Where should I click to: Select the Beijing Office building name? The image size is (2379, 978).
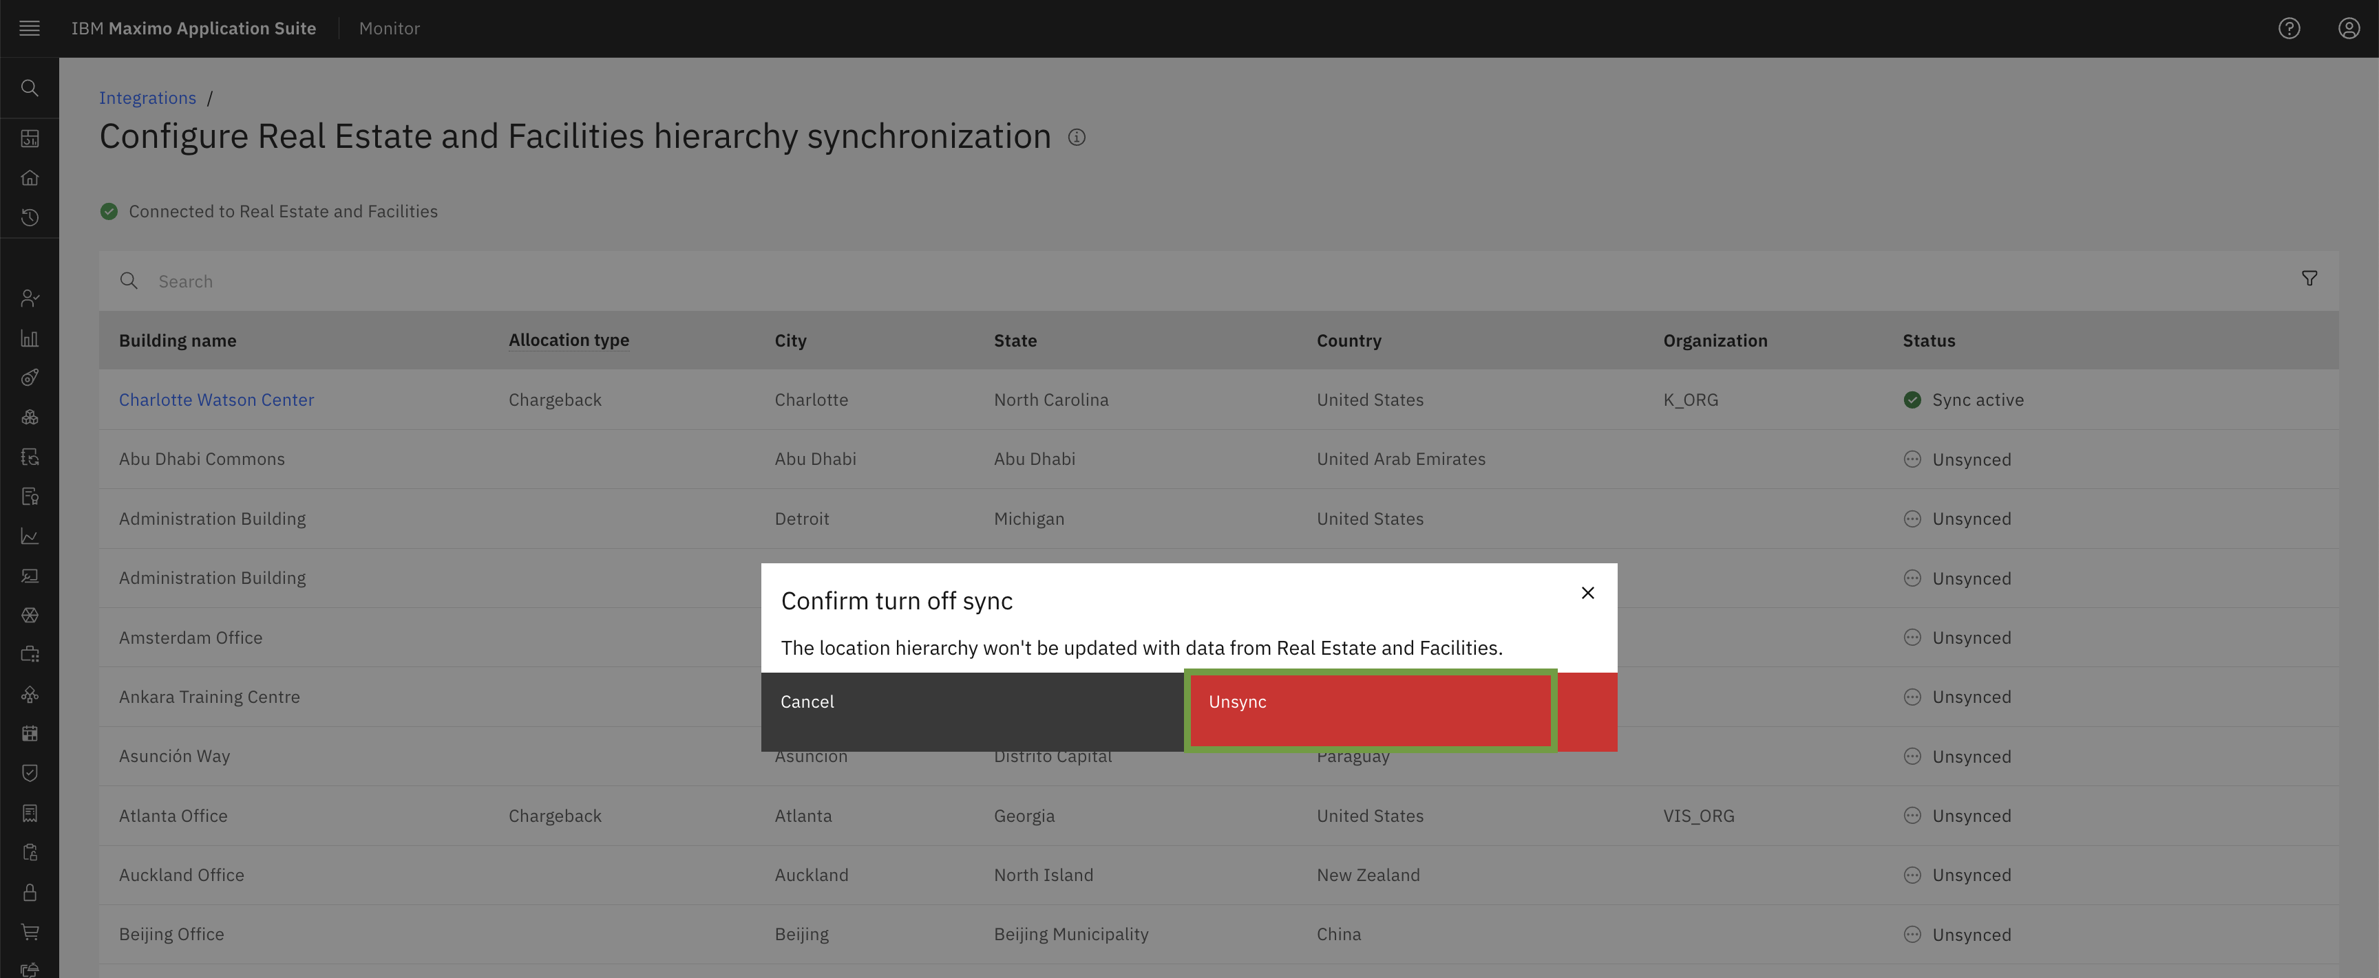171,935
